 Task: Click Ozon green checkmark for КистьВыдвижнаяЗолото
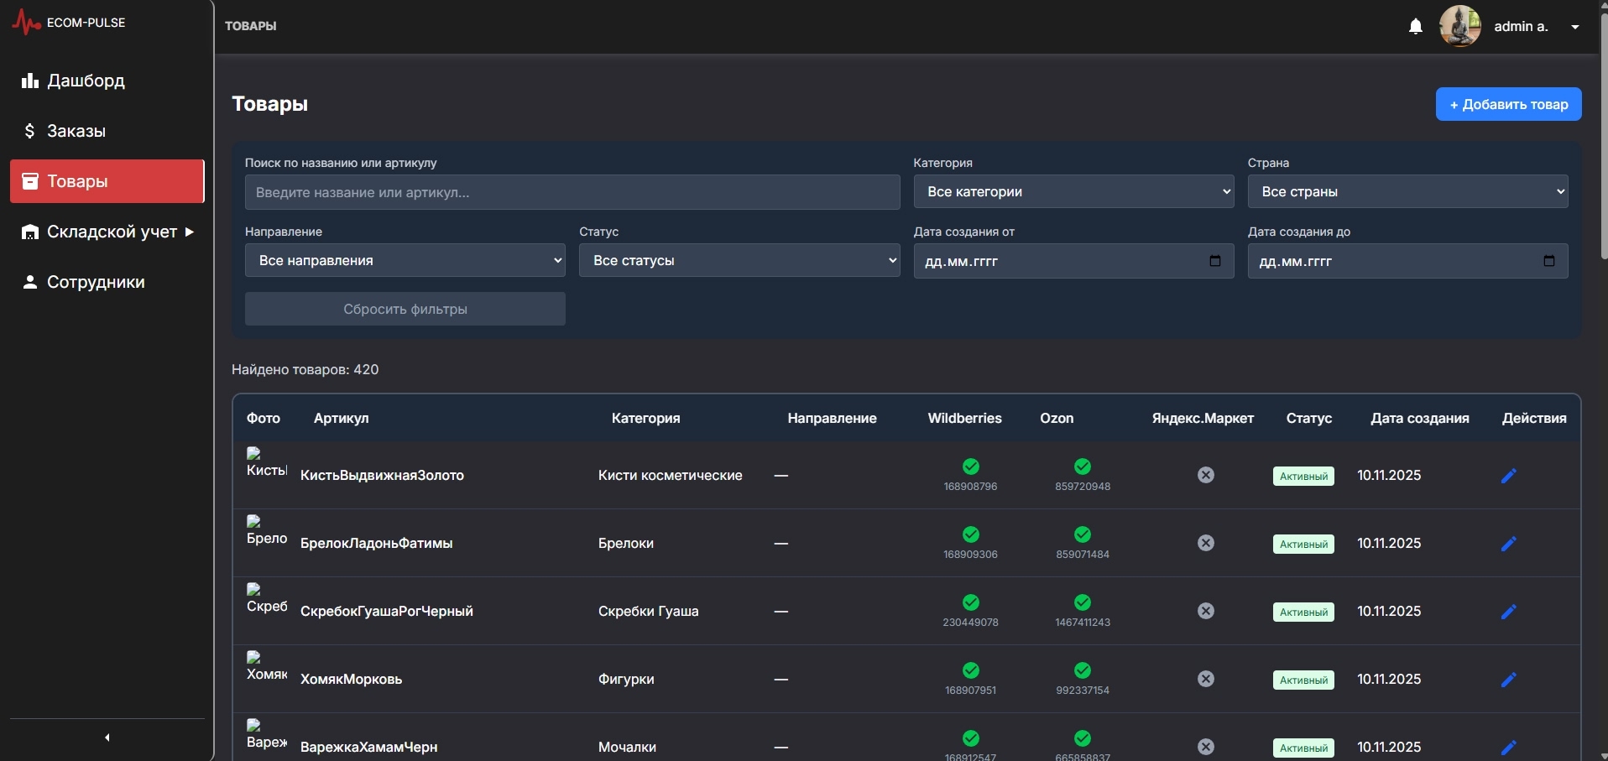(1083, 467)
